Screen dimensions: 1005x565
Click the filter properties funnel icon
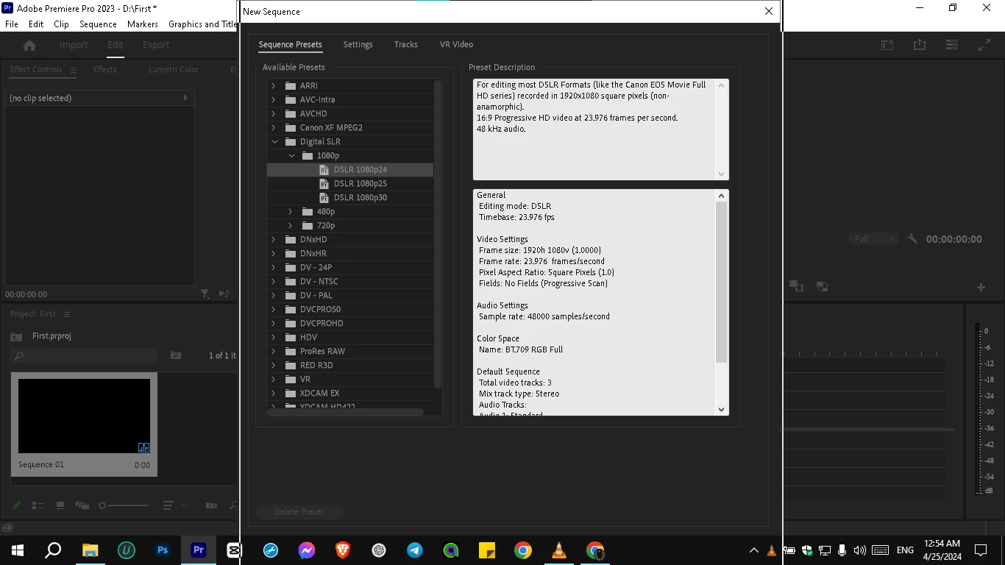click(x=205, y=294)
